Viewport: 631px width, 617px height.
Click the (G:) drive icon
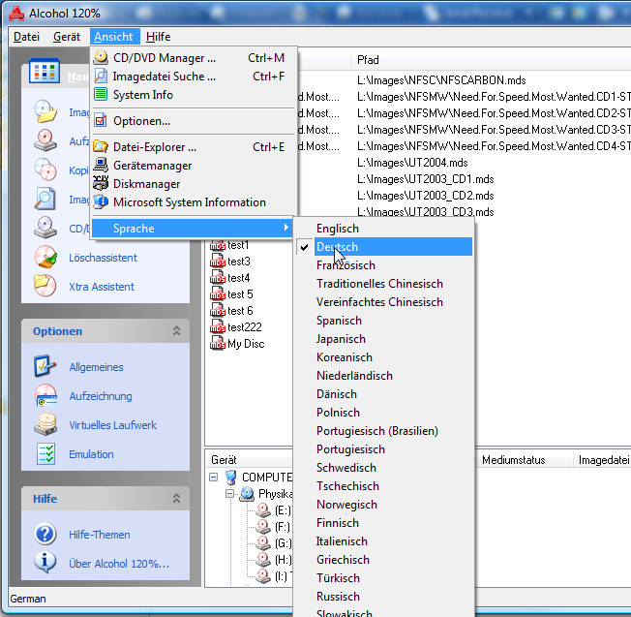coord(263,542)
